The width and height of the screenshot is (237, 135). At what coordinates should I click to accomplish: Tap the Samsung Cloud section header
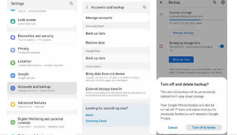95,26
